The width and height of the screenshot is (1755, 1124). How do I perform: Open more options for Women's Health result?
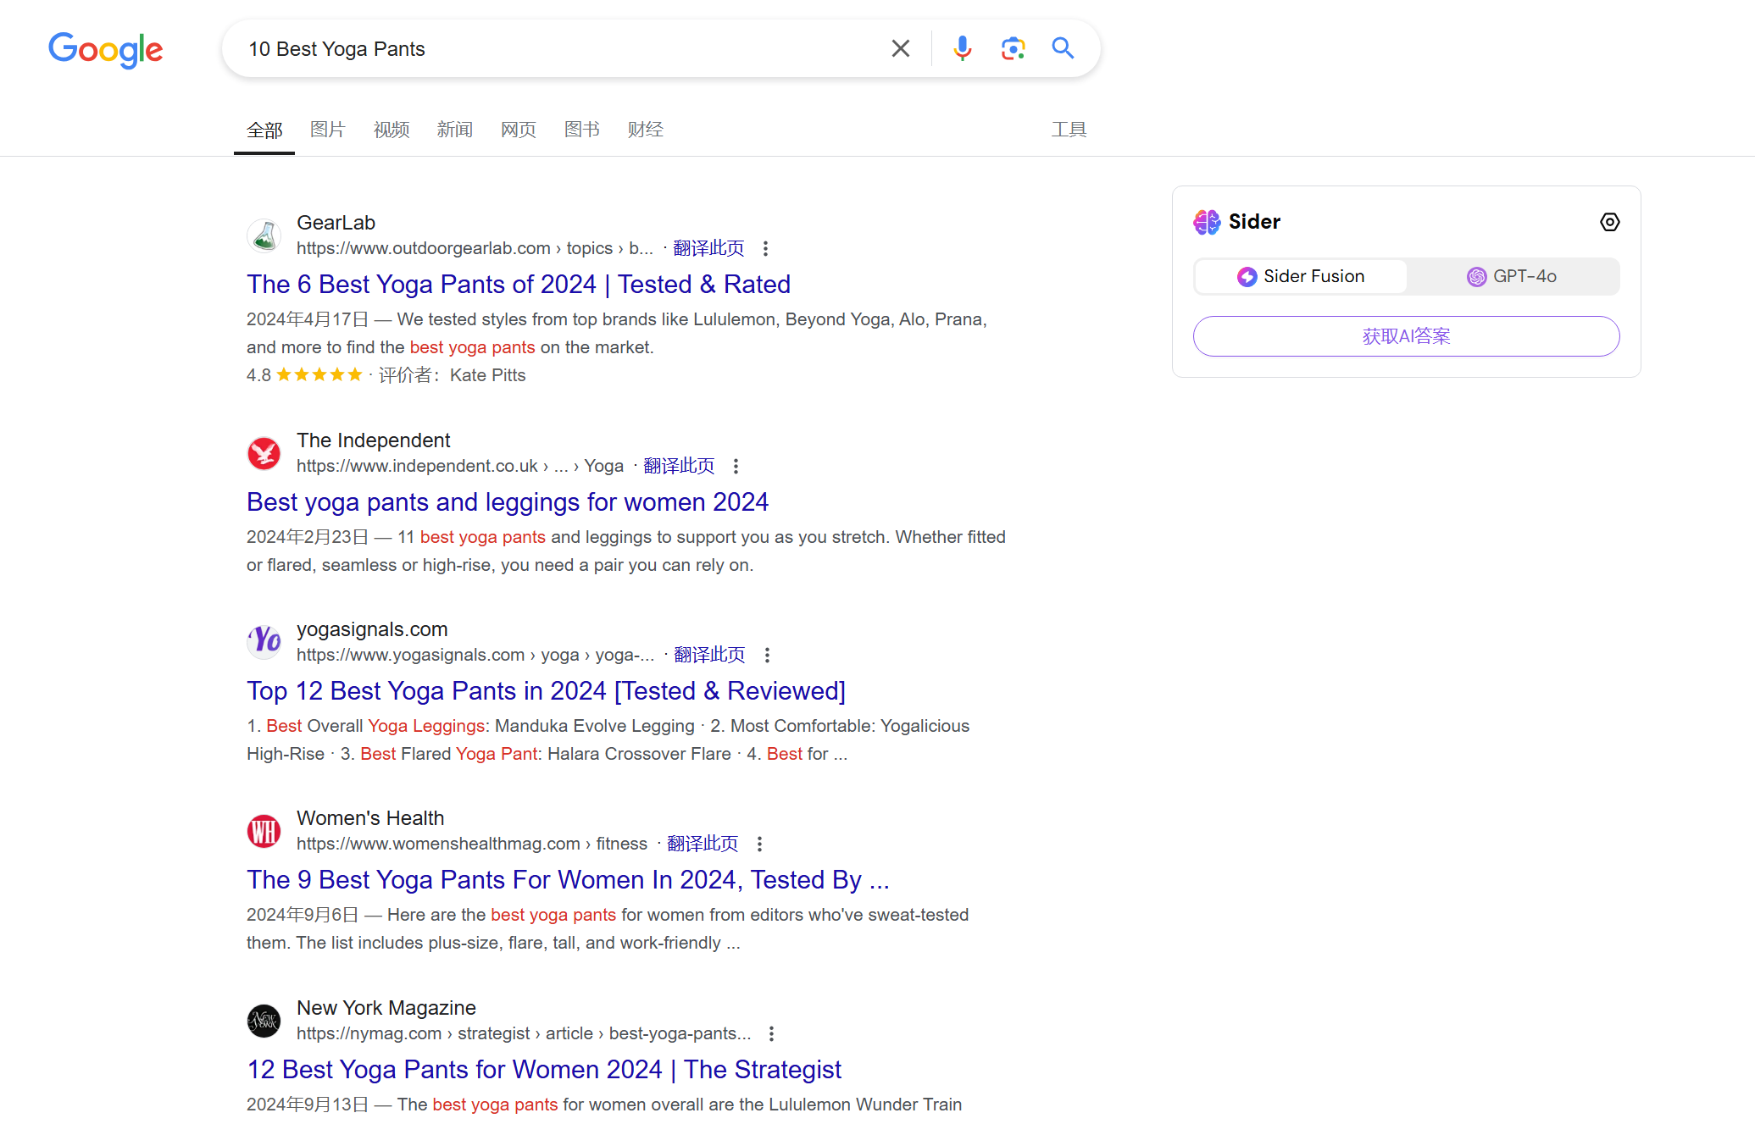tap(759, 844)
